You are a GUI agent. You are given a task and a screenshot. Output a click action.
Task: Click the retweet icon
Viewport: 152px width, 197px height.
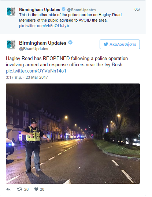19,189
